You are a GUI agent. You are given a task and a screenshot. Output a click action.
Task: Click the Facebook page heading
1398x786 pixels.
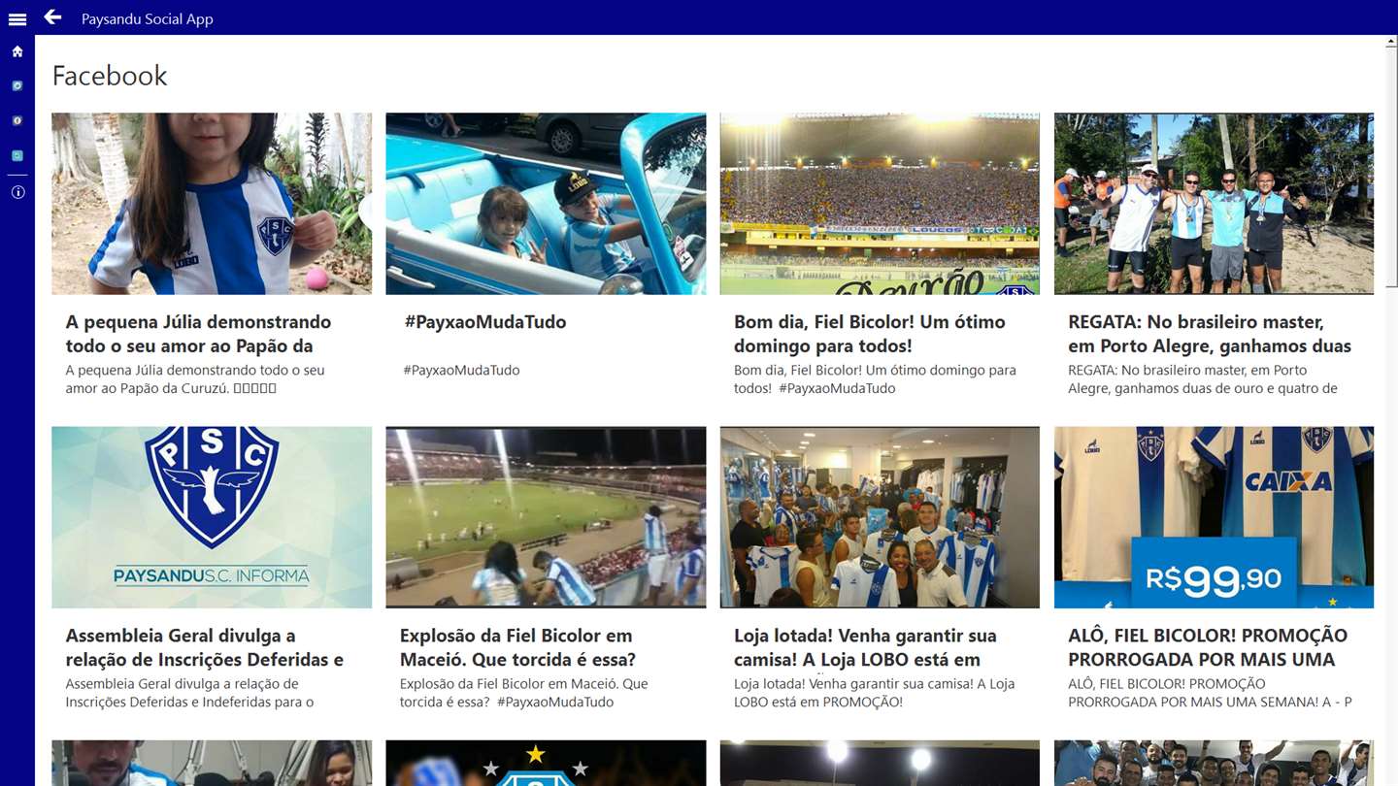click(110, 76)
